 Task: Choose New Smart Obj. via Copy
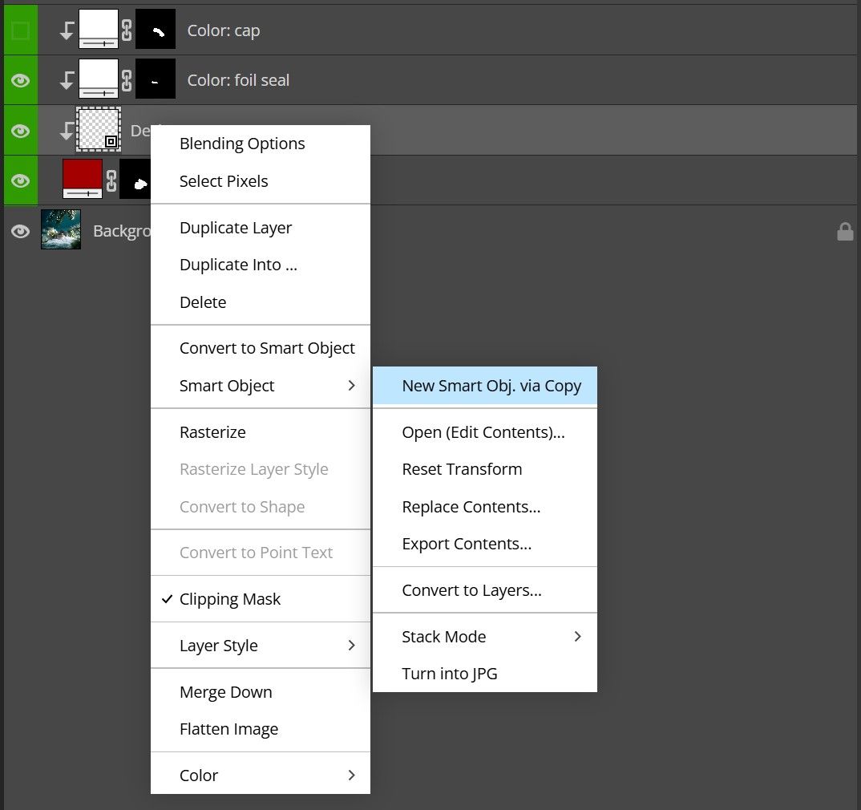coord(485,386)
